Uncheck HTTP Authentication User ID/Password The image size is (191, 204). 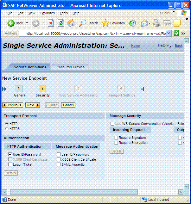10,154
